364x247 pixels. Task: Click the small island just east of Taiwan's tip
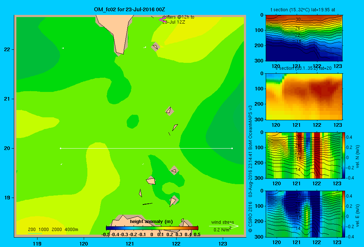click(155, 47)
